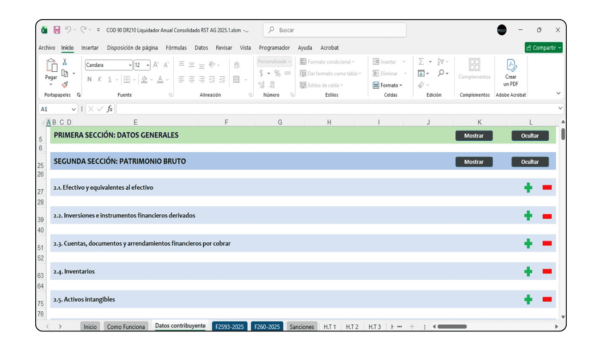Click Mostrar button for Datos Generales section

tap(474, 136)
